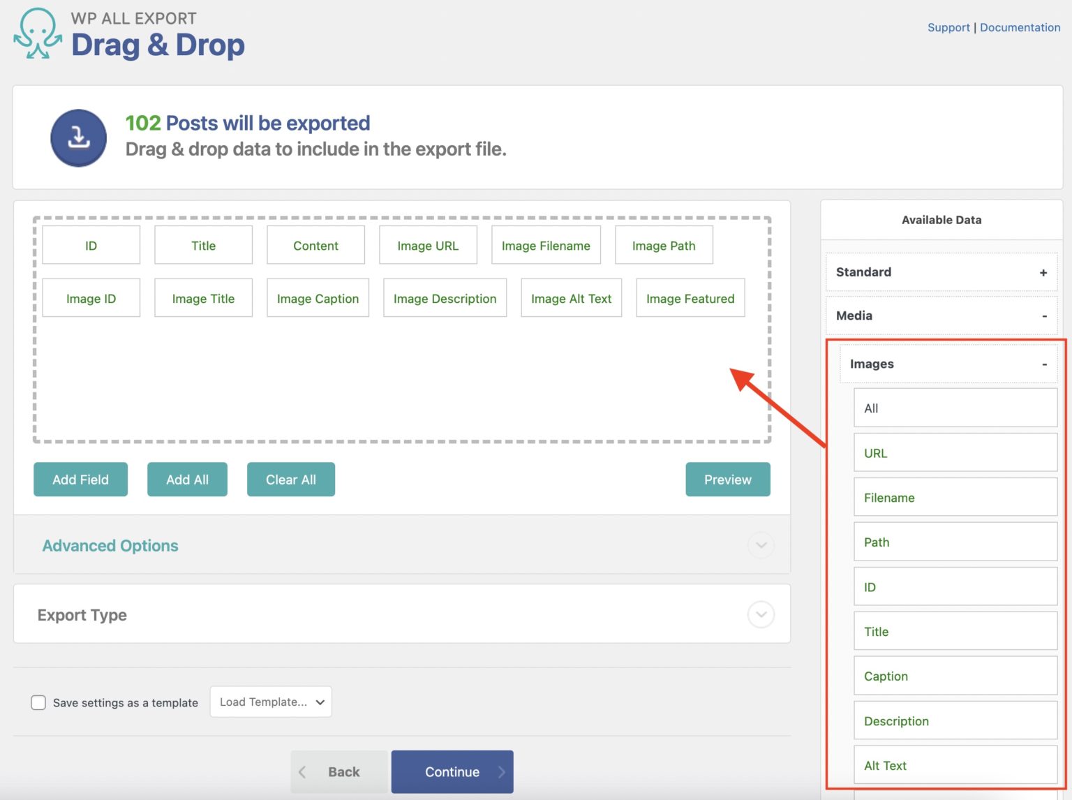Click the Continue button
Image resolution: width=1072 pixels, height=800 pixels.
pos(452,771)
